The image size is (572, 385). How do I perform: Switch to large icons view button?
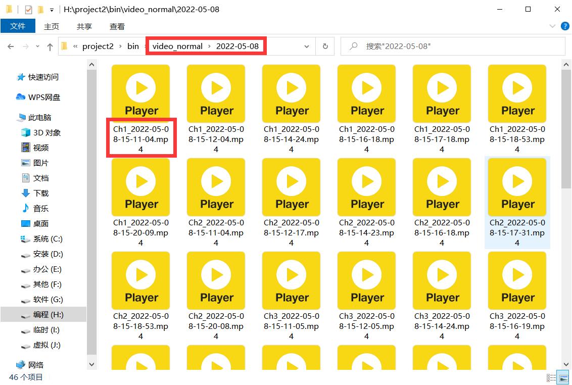562,377
